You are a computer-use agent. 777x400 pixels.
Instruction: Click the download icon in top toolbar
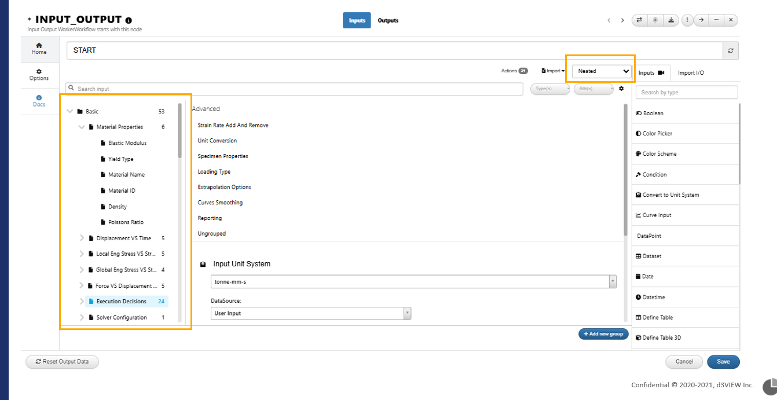click(x=670, y=20)
